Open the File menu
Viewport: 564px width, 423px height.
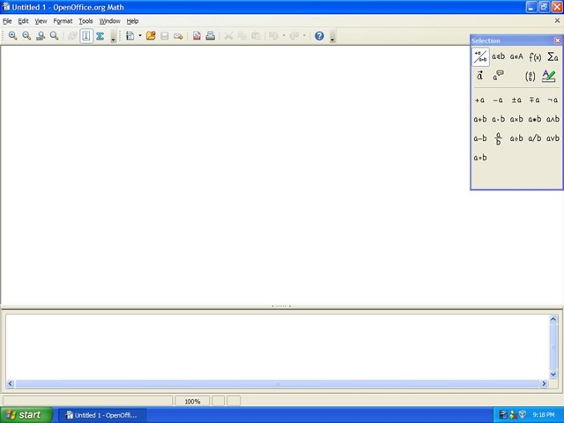point(7,21)
